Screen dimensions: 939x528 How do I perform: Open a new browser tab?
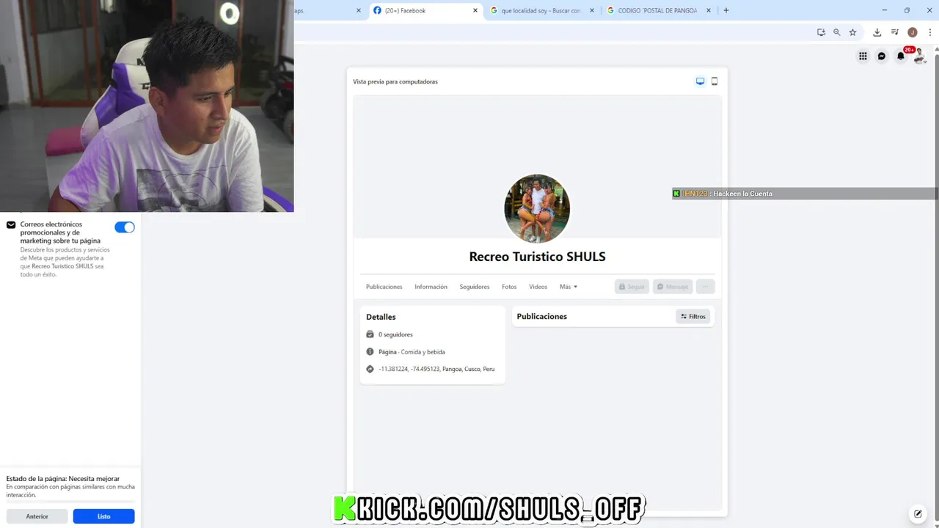(726, 10)
